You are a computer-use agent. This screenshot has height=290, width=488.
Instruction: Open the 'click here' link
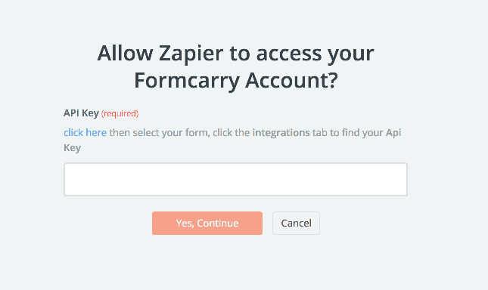tap(85, 133)
